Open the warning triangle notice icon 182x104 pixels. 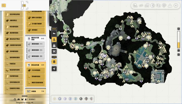coord(170,6)
